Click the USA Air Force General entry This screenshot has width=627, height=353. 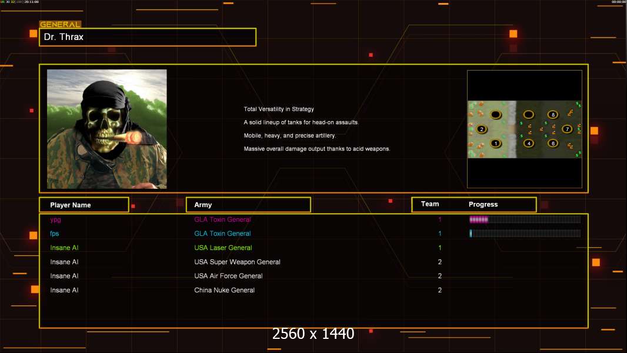click(228, 276)
